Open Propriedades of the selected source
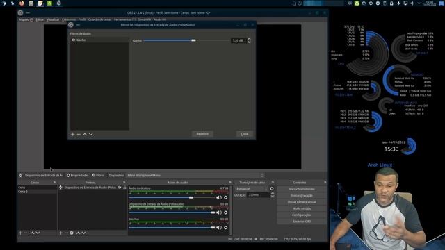This screenshot has width=445, height=250. point(77,176)
